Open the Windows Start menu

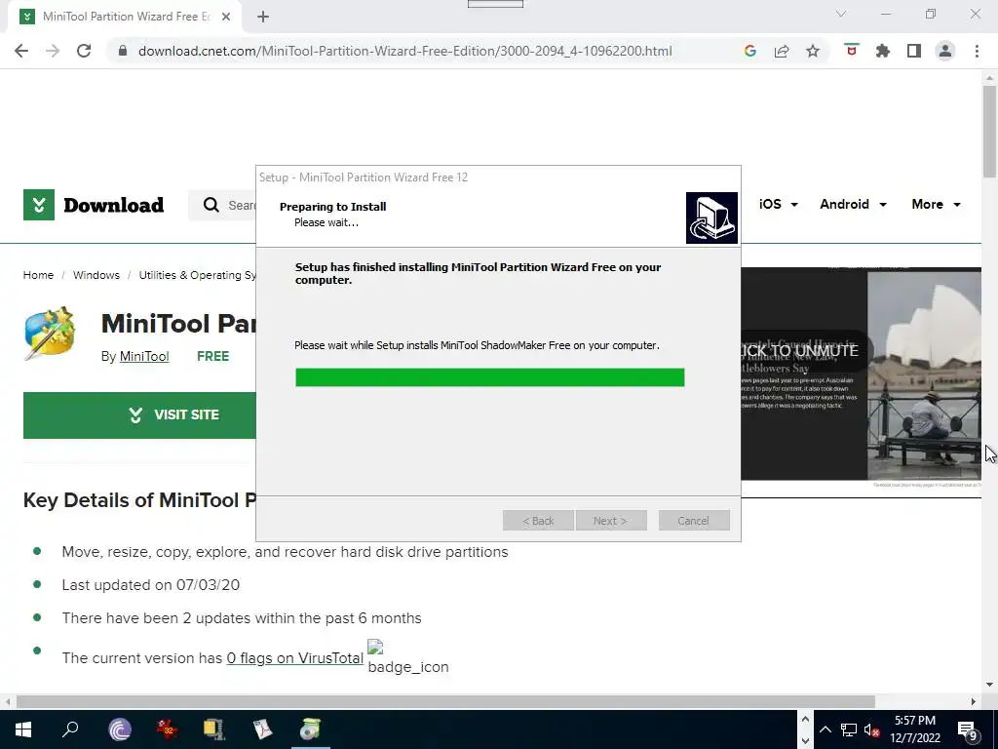click(x=23, y=729)
